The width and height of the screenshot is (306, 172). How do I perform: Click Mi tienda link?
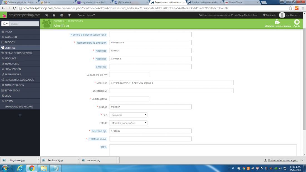(x=270, y=15)
